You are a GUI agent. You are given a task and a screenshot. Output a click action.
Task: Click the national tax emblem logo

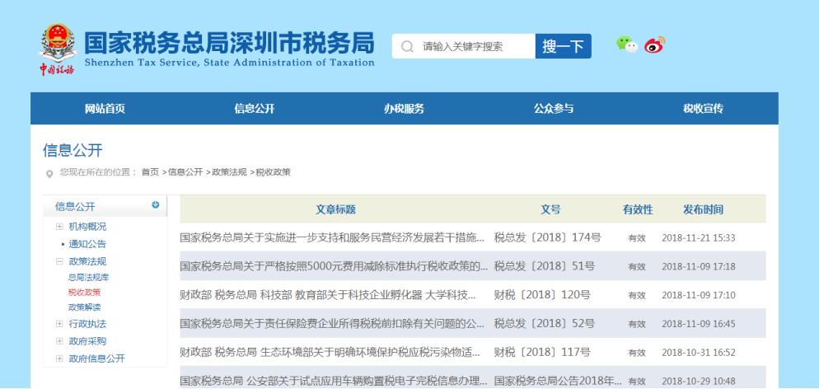point(58,49)
